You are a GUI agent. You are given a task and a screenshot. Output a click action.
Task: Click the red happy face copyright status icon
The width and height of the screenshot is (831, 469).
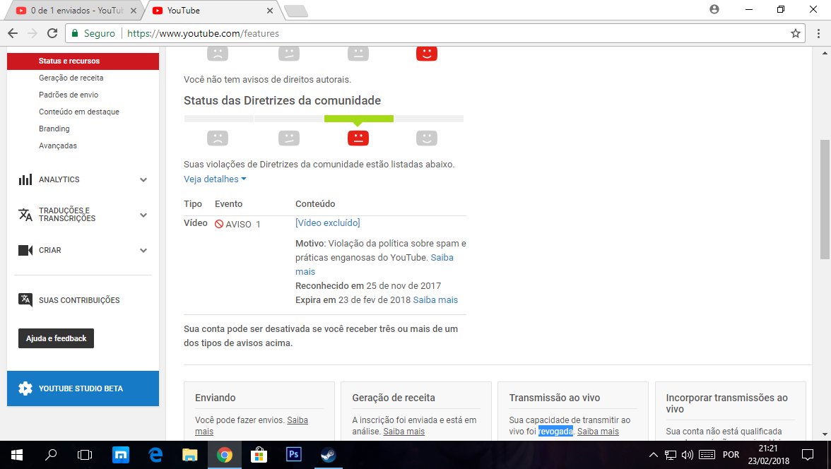(427, 54)
